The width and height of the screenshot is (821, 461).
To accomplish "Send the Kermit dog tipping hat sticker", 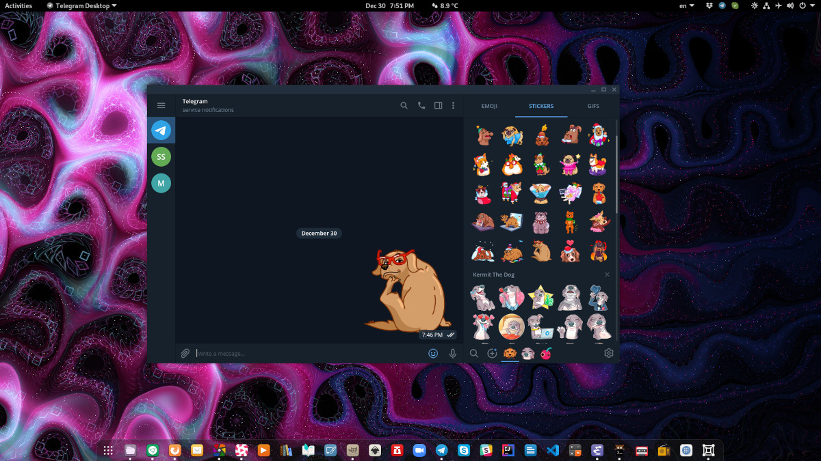I will [599, 297].
